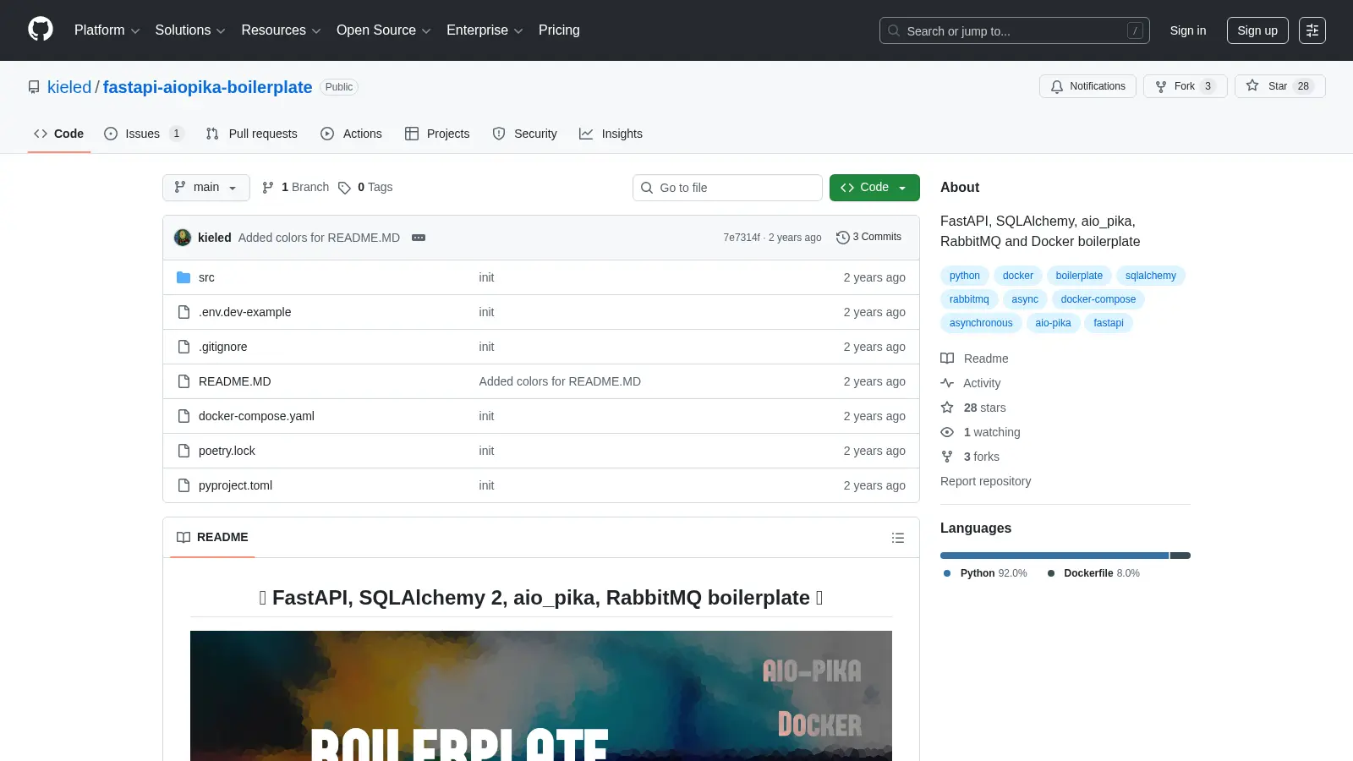Click the Notifications button
The height and width of the screenshot is (761, 1353).
tap(1087, 86)
